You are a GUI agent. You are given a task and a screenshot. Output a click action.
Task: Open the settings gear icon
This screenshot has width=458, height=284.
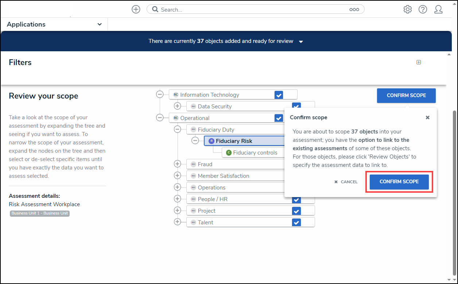point(407,9)
